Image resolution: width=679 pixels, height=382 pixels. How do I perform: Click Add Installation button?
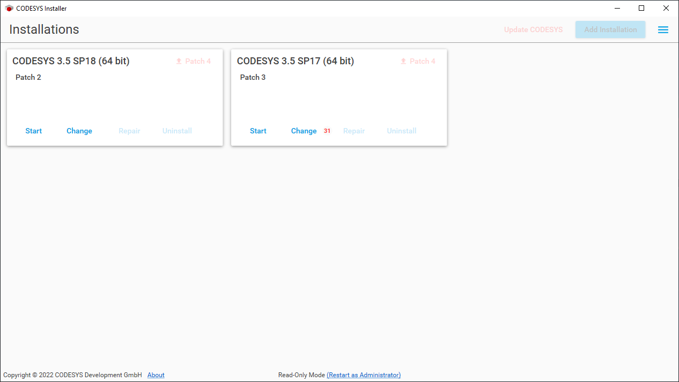click(610, 29)
